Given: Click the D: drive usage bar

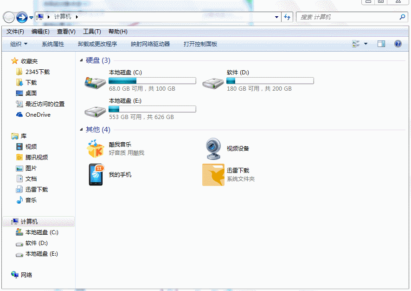Looking at the screenshot, I should [x=270, y=80].
